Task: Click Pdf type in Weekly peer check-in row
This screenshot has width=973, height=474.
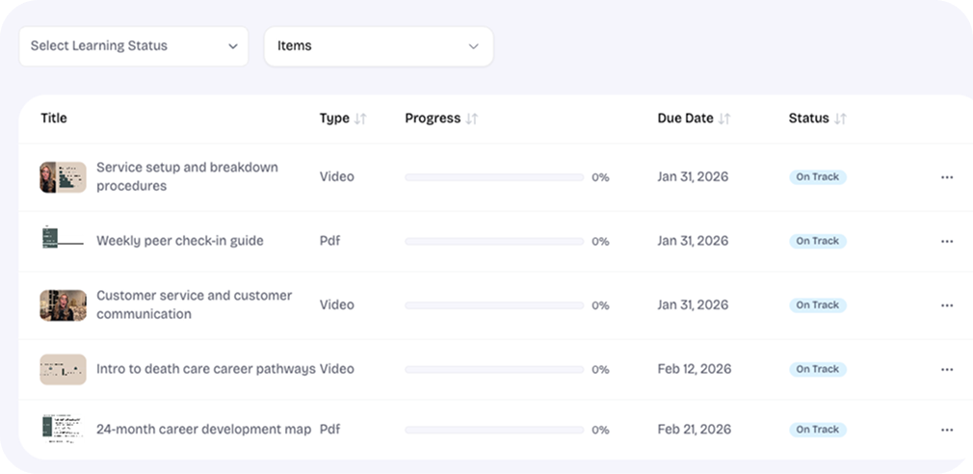Action: (x=330, y=241)
